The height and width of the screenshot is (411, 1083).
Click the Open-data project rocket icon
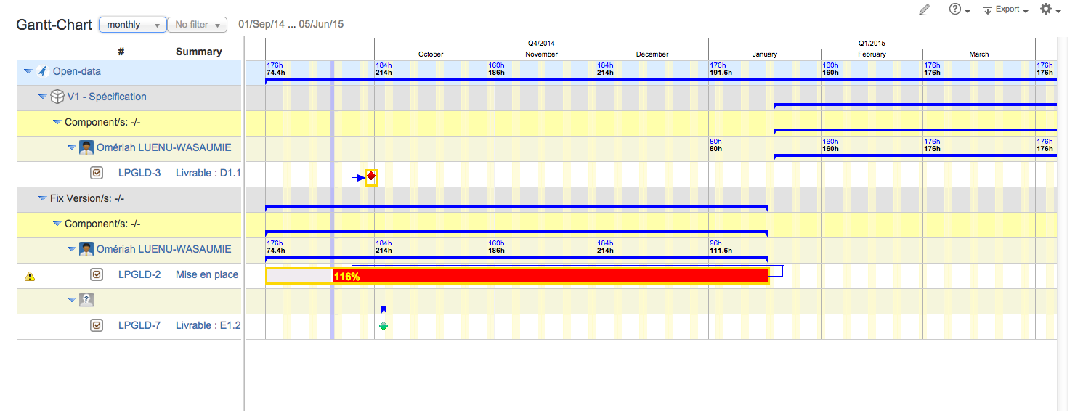[43, 71]
